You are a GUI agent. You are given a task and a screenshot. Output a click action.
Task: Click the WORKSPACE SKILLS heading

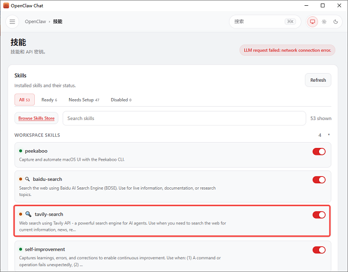tap(37, 135)
